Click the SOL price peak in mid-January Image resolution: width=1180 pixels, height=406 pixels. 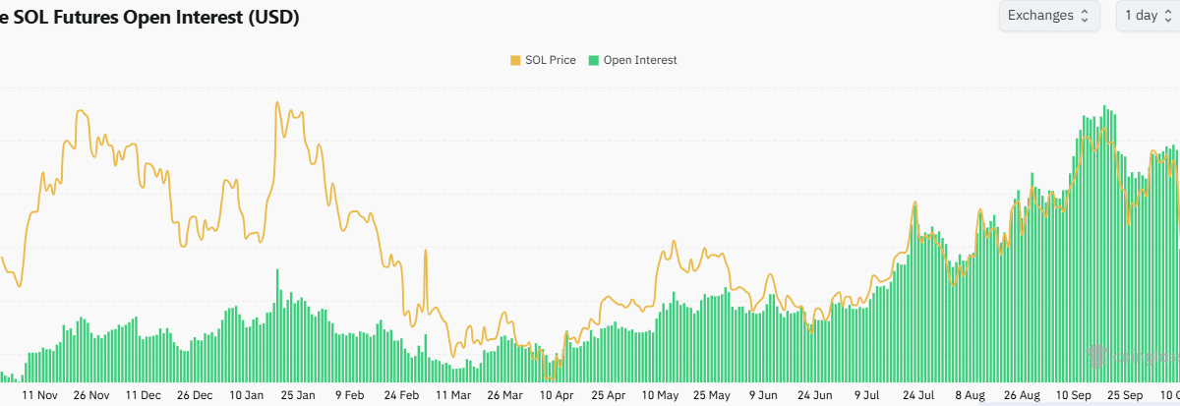pos(277,102)
